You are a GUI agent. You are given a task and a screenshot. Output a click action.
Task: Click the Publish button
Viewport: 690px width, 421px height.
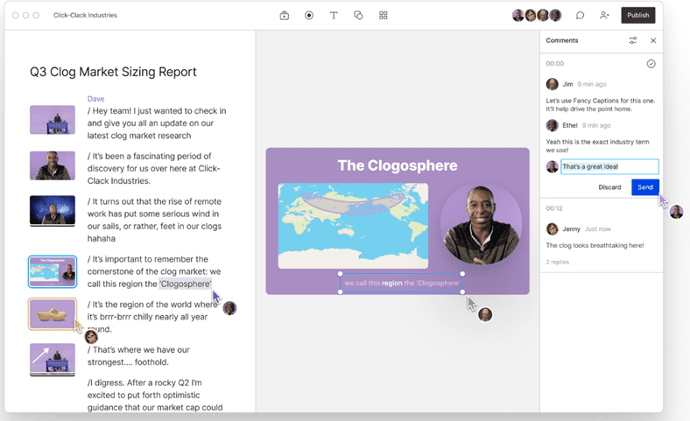pos(637,16)
